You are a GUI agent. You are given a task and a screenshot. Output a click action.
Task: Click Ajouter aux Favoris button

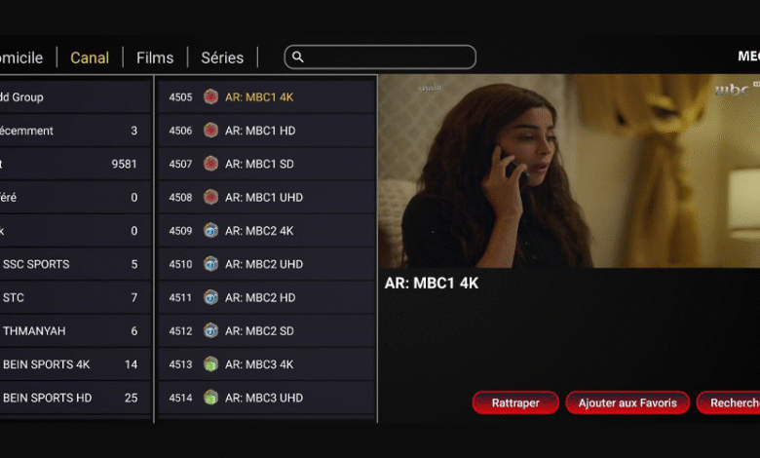click(627, 402)
